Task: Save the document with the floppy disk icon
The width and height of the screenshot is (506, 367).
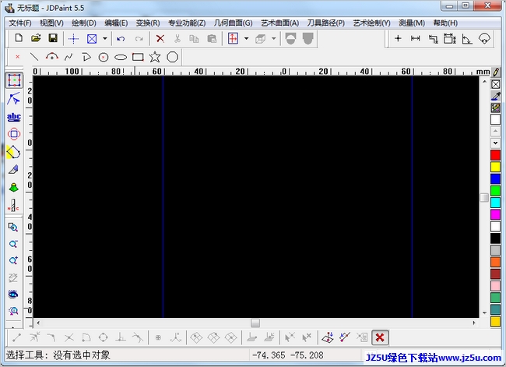Action: [53, 38]
